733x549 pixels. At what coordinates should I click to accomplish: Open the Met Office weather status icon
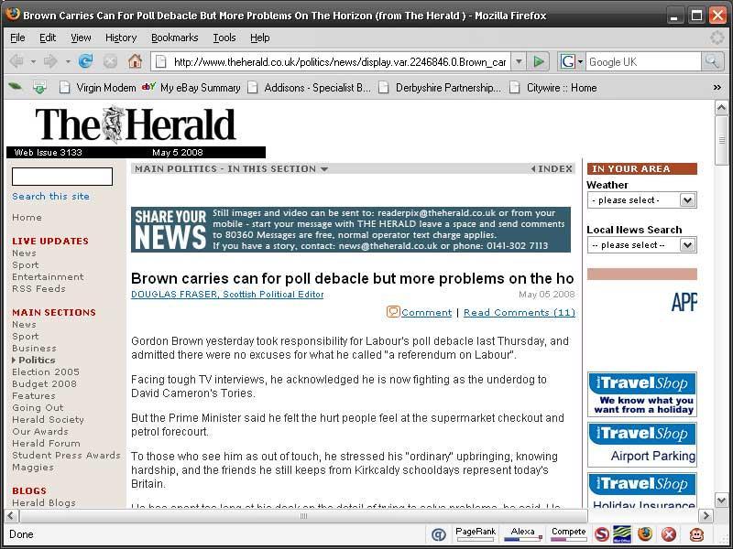622,534
